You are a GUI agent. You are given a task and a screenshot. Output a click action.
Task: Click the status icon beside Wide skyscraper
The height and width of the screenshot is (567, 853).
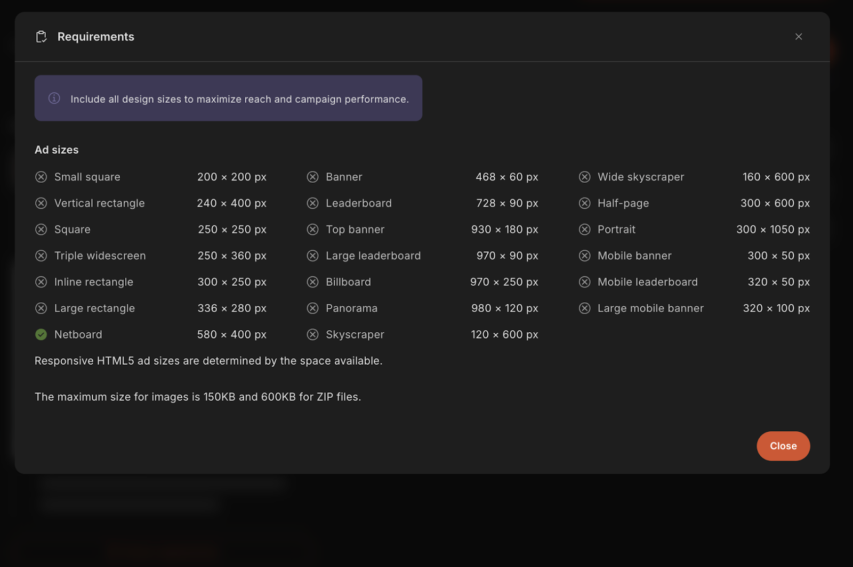585,177
